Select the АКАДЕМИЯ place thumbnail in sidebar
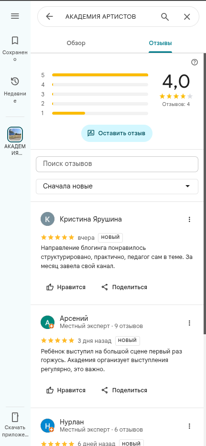The width and height of the screenshot is (206, 446). (15, 134)
